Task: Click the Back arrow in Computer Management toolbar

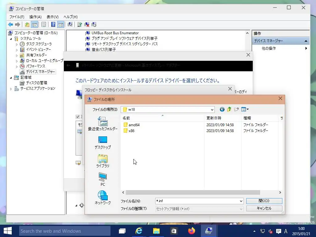Action: [x=10, y=25]
